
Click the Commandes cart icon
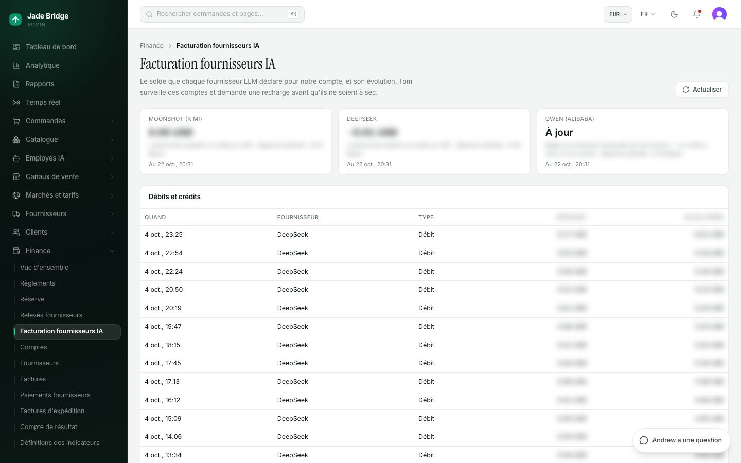click(x=16, y=121)
